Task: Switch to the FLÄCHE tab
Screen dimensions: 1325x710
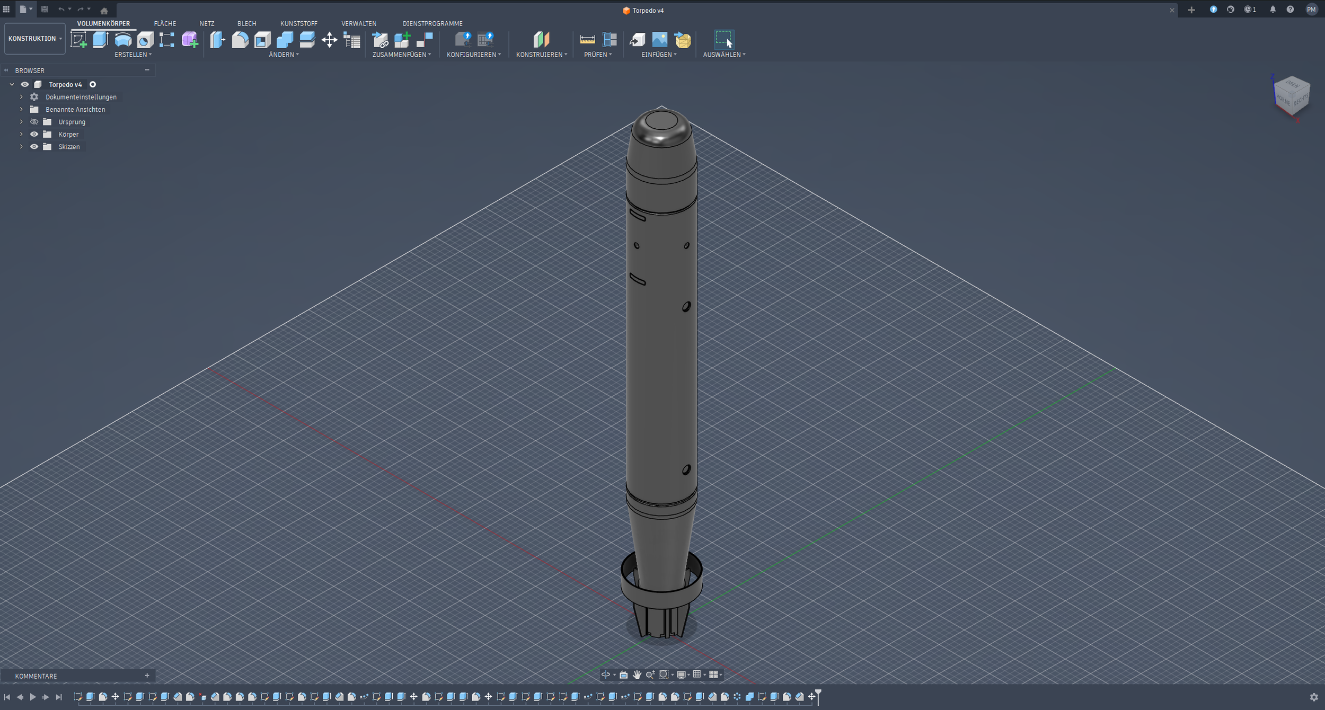Action: point(165,23)
